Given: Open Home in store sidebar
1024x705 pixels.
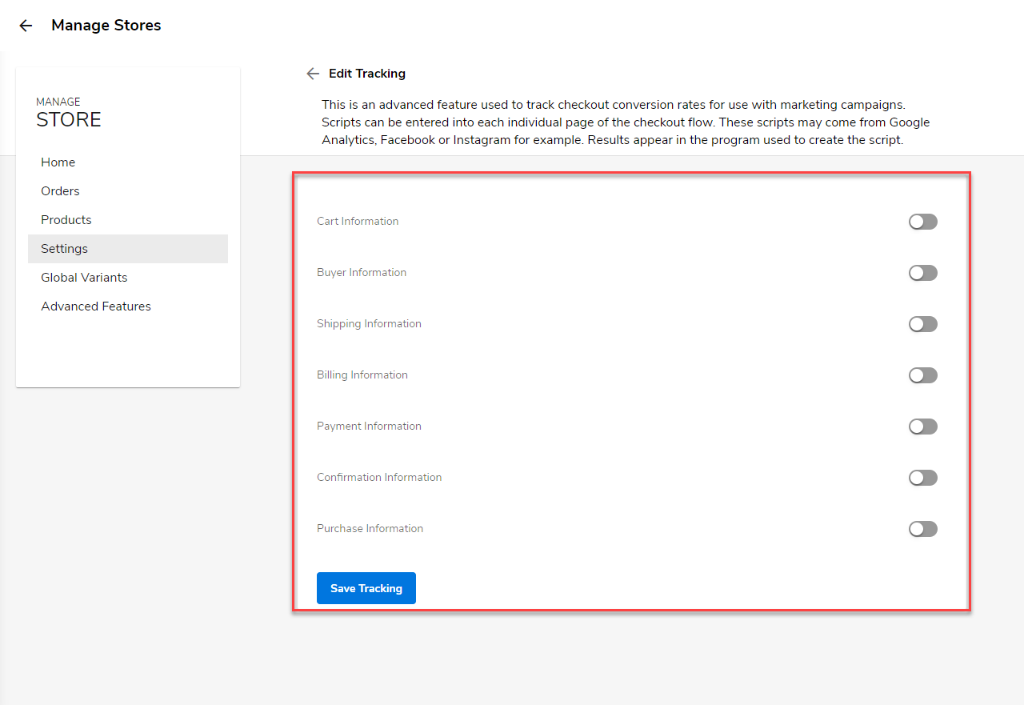Looking at the screenshot, I should pyautogui.click(x=128, y=162).
